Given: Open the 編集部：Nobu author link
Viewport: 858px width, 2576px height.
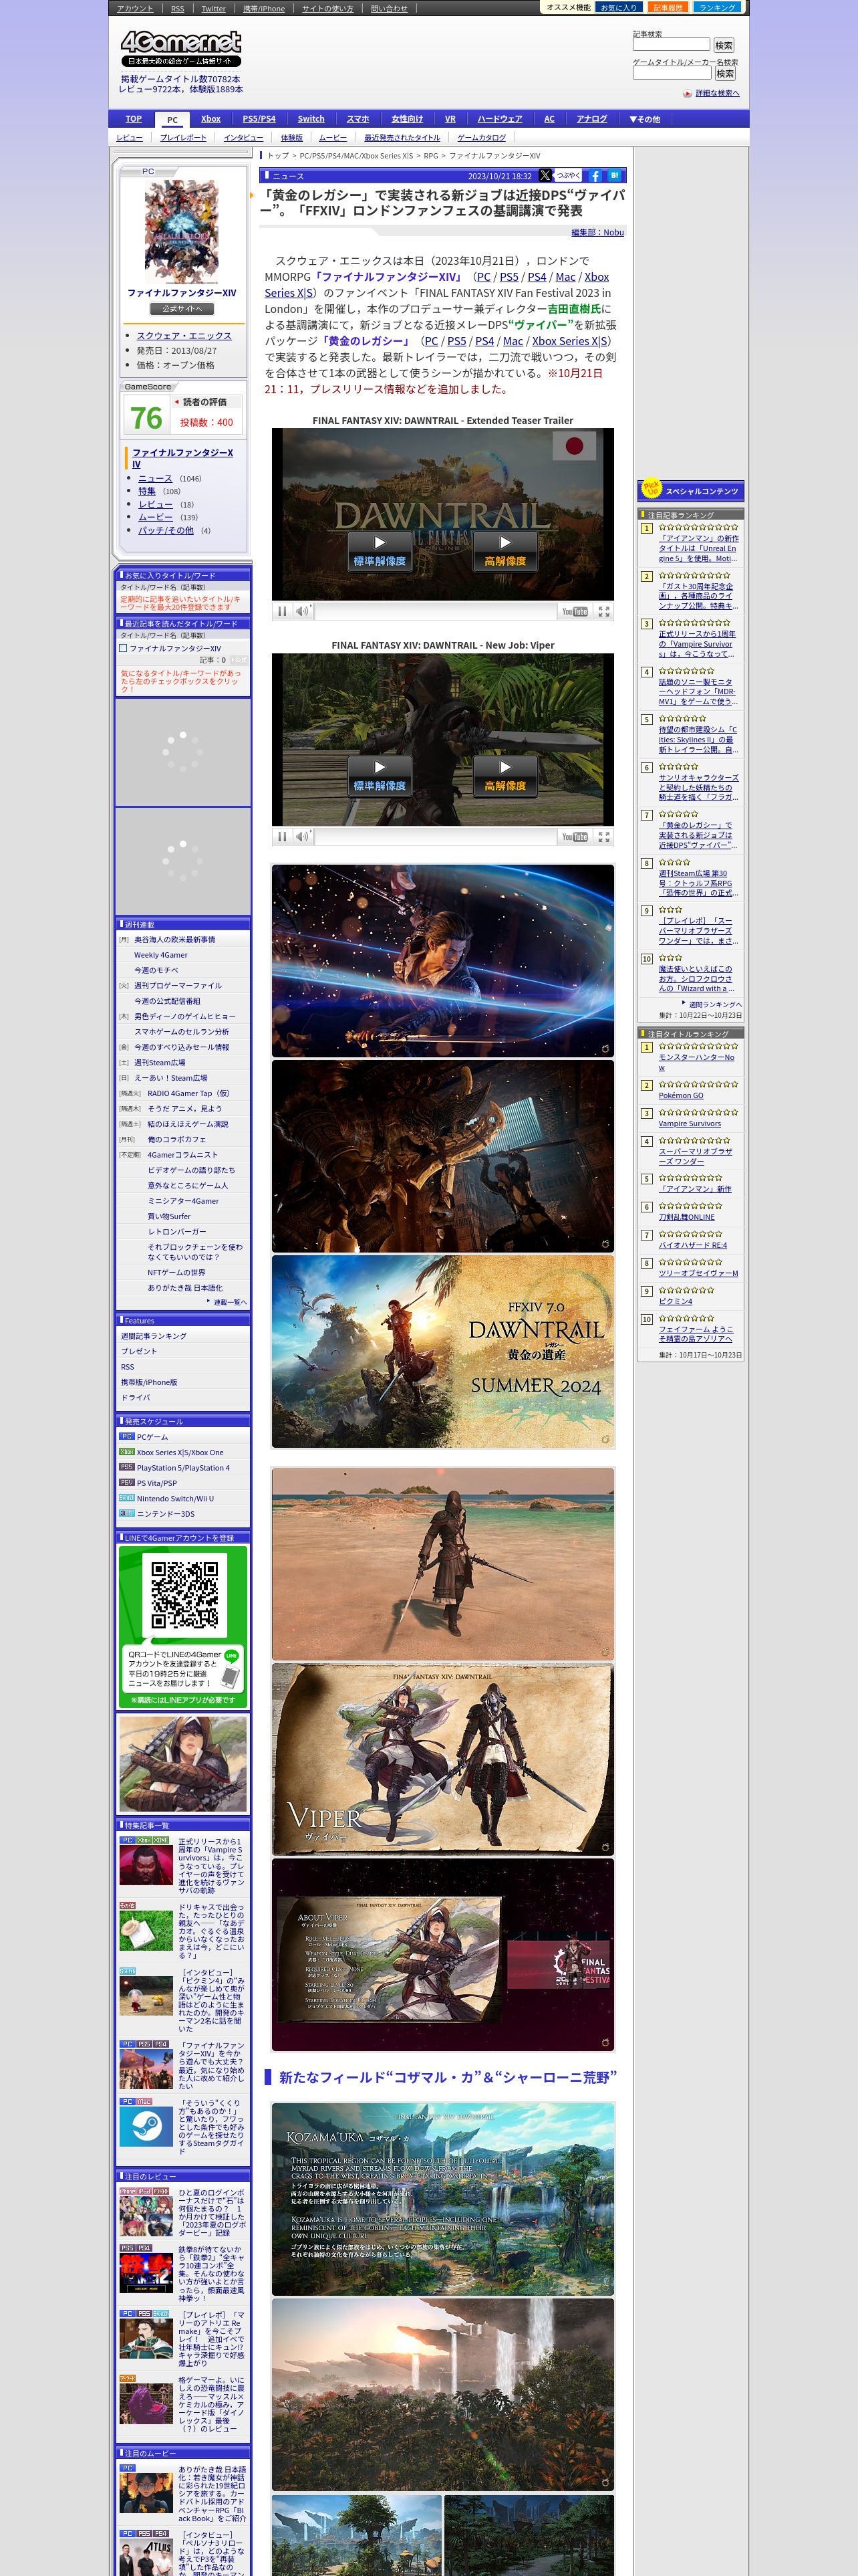Looking at the screenshot, I should (x=597, y=232).
